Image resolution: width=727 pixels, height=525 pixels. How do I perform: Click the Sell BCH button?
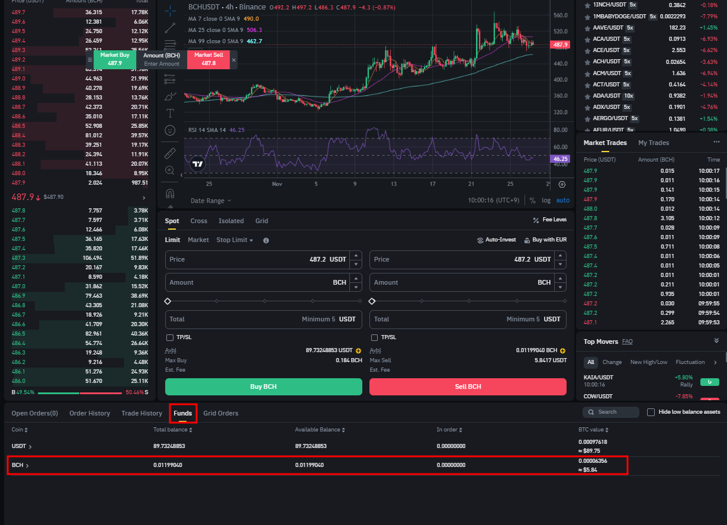tap(468, 386)
